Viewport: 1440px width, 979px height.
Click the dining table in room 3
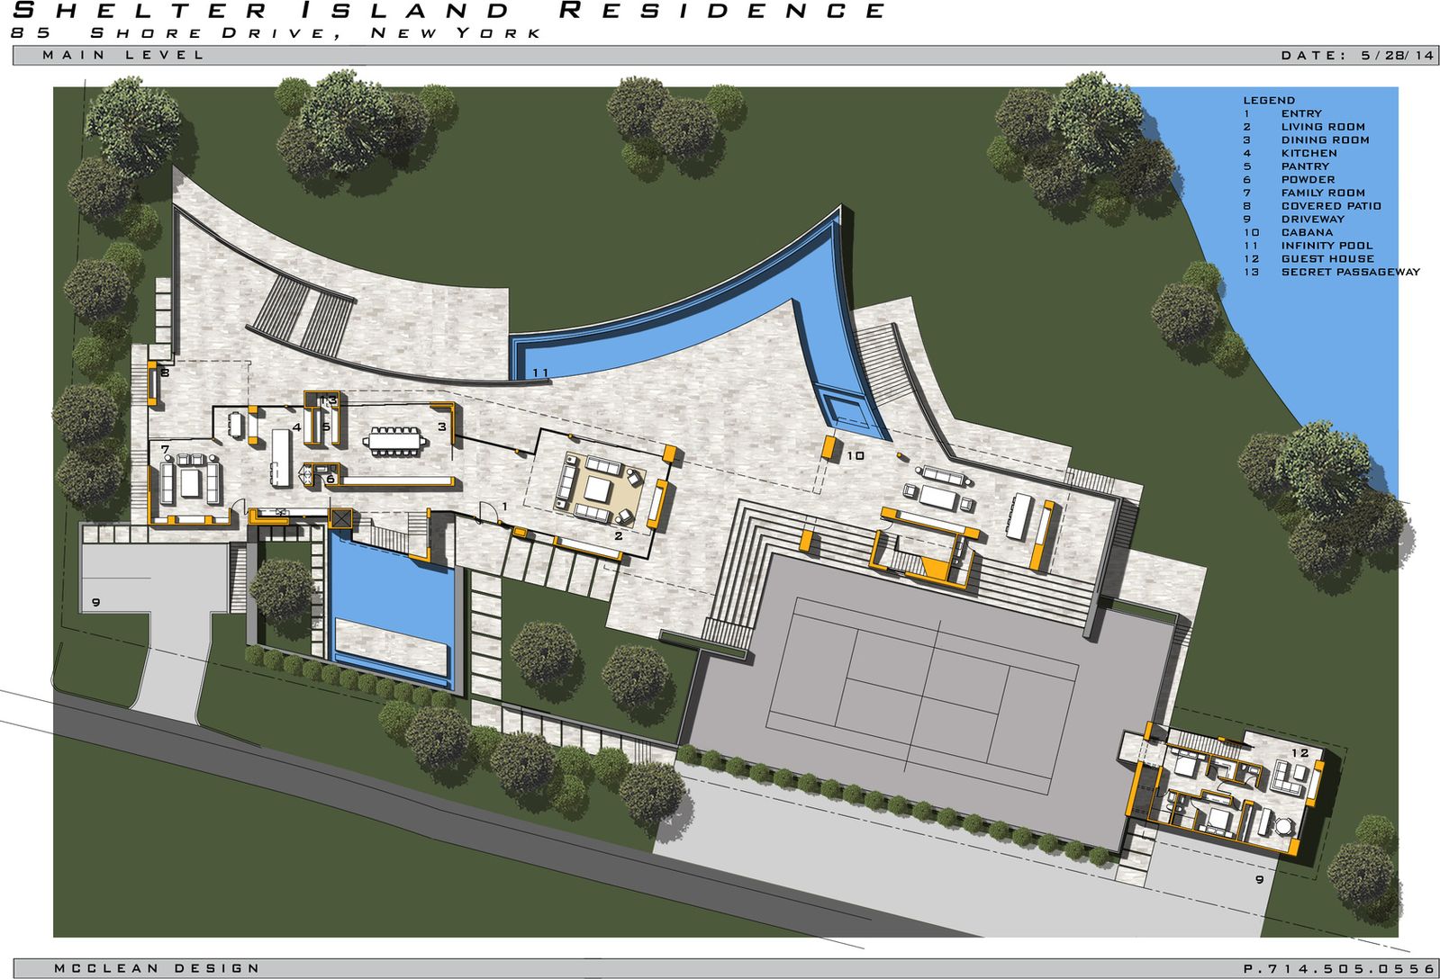(394, 440)
